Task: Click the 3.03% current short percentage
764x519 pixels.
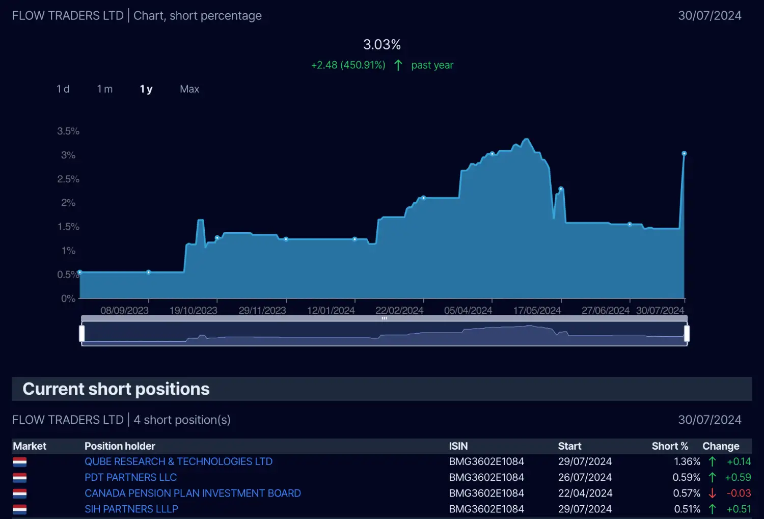Action: pos(382,45)
